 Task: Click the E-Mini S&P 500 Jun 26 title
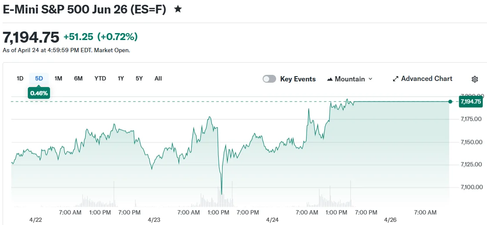point(84,9)
